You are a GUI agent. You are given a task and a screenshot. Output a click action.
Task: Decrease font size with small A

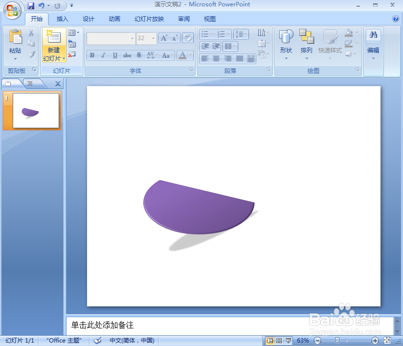pos(175,38)
